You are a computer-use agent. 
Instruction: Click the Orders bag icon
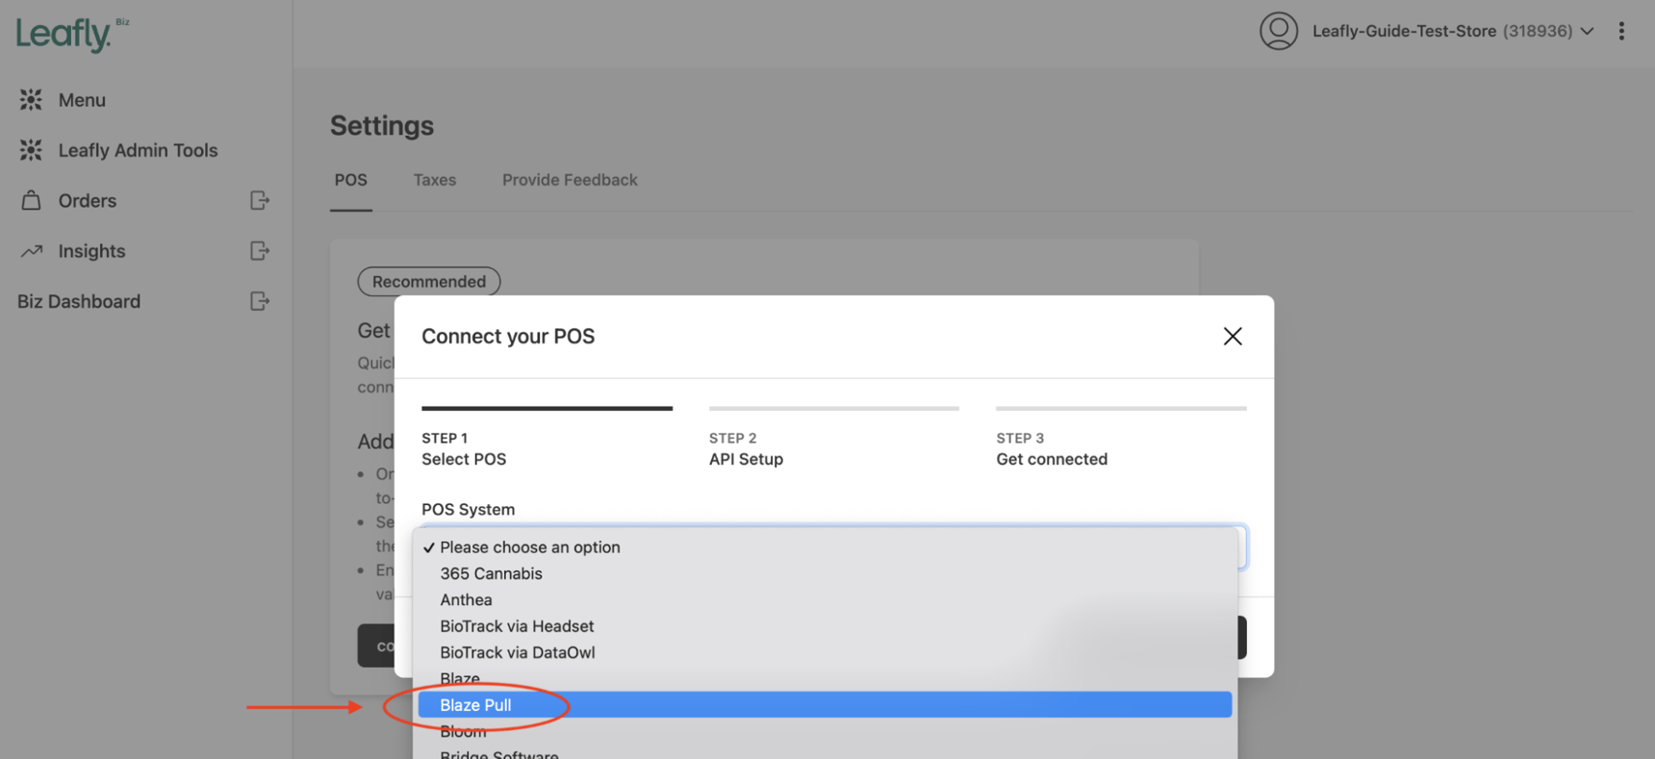31,200
